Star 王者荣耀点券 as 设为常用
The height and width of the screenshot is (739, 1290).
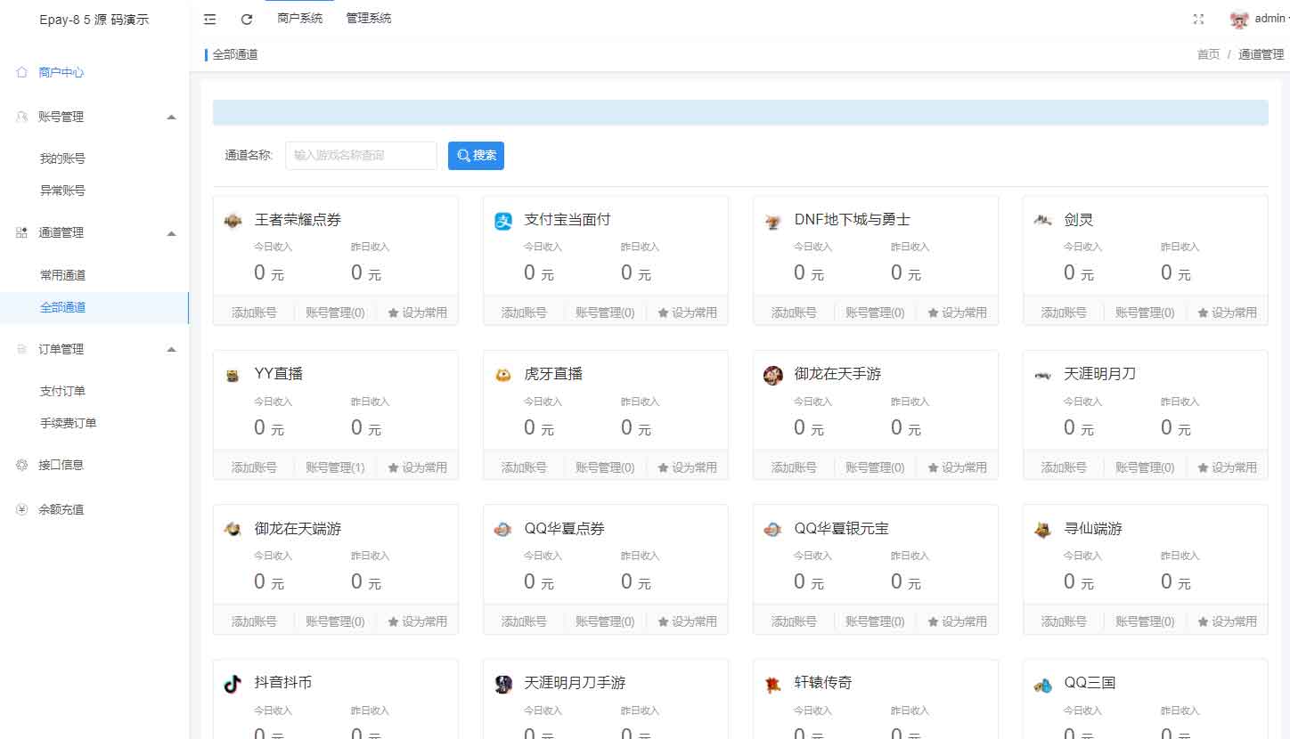417,313
